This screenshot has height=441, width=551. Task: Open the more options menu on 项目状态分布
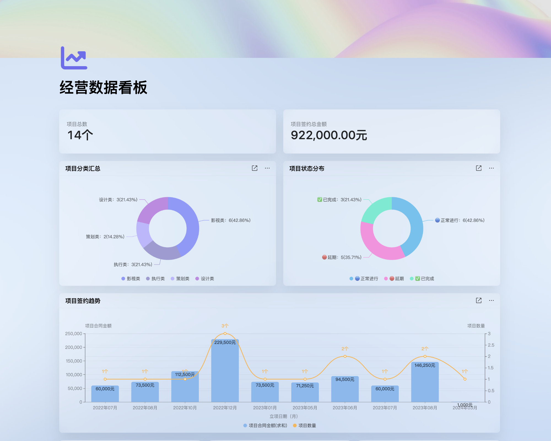pos(491,168)
